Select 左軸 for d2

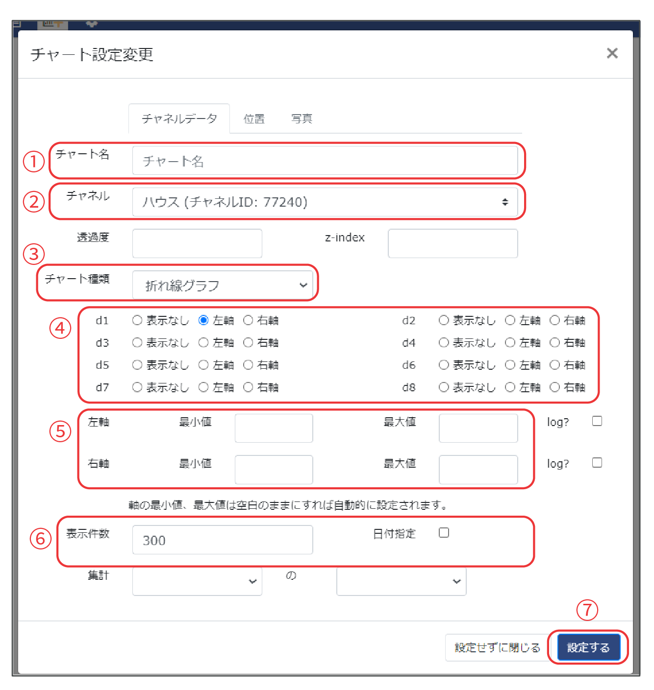[510, 320]
